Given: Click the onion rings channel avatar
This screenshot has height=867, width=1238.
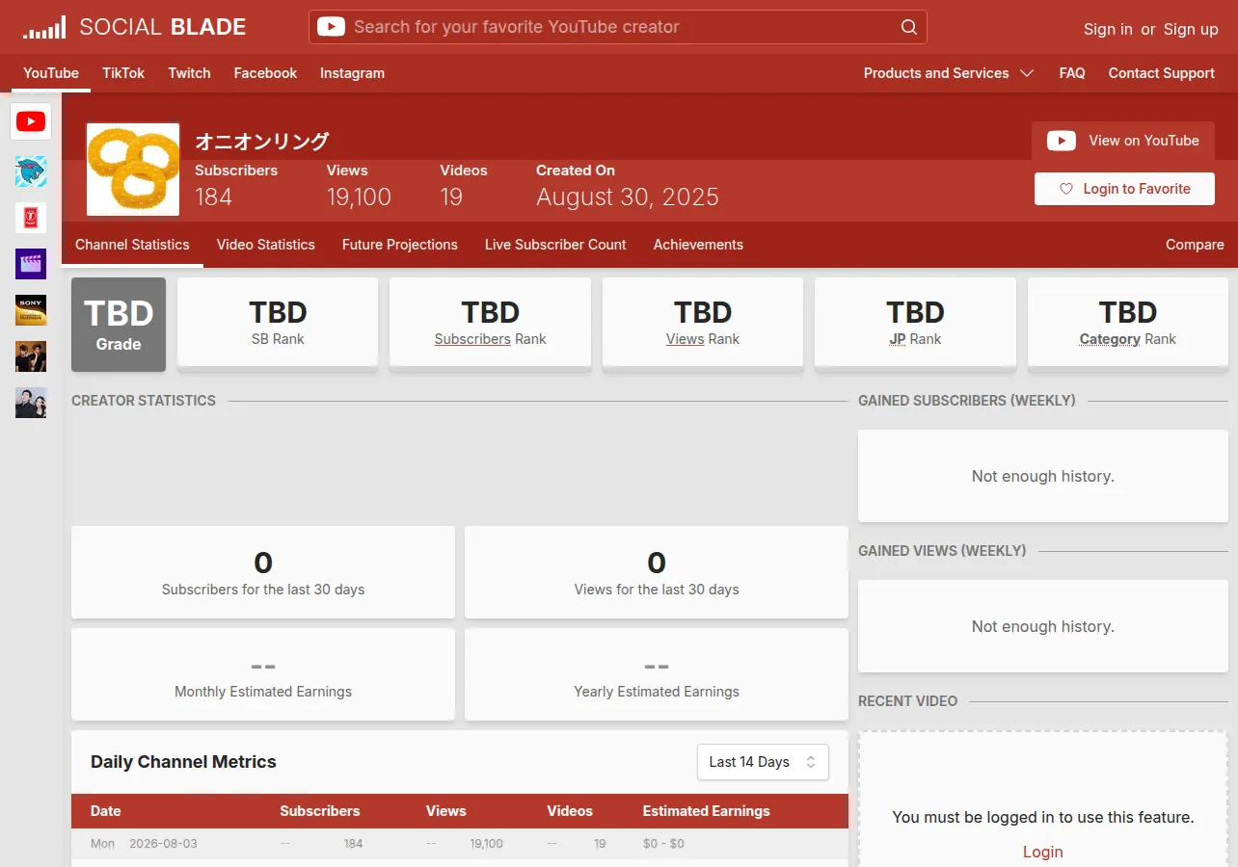Looking at the screenshot, I should [133, 169].
